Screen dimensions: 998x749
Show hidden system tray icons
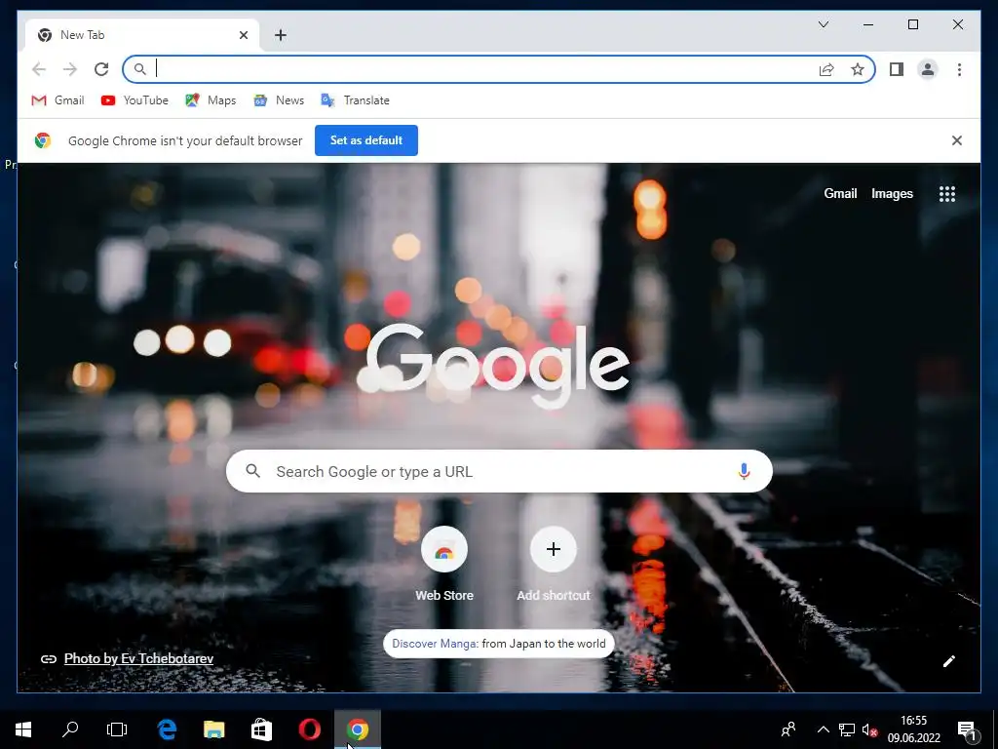(x=823, y=729)
